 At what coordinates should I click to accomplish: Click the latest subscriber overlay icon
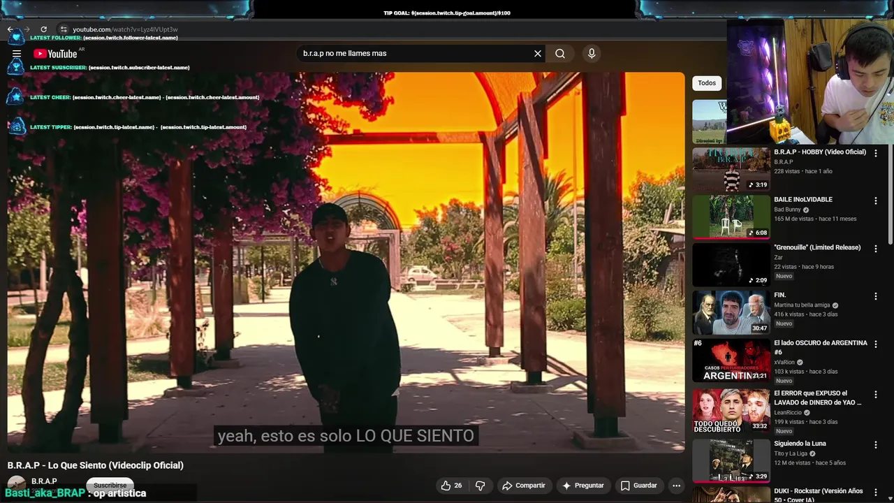(15, 67)
